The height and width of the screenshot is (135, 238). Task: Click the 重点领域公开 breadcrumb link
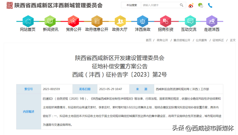point(182,40)
